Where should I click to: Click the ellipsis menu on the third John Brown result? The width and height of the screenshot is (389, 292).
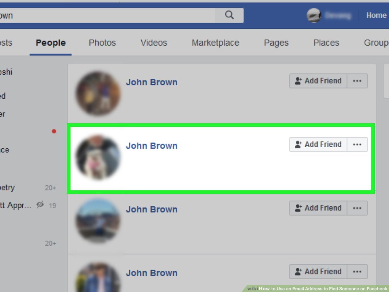point(357,208)
